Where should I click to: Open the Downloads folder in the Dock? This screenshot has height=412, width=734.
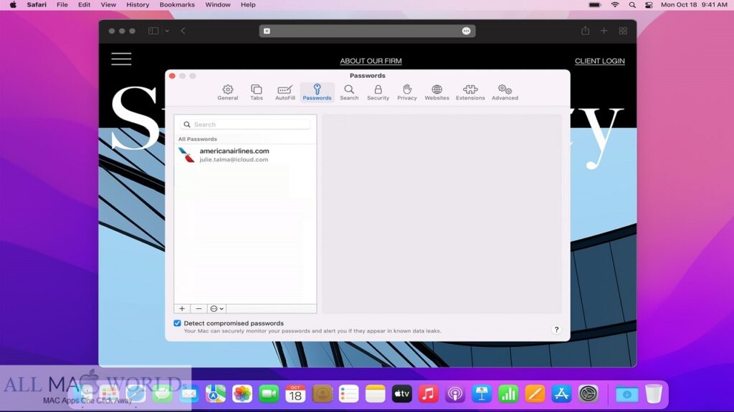(626, 394)
